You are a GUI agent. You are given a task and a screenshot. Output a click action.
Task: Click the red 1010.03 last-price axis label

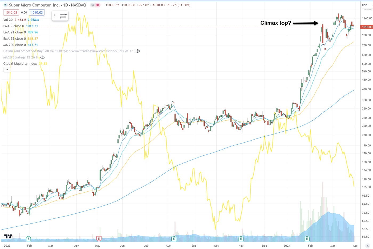click(x=367, y=27)
